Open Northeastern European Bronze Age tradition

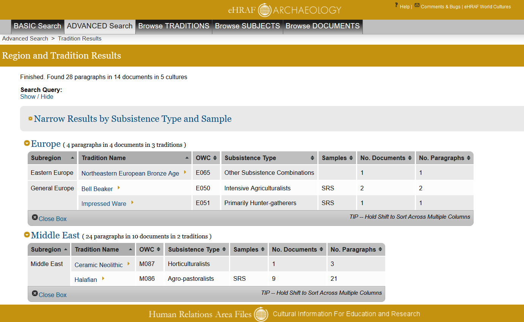tap(130, 173)
